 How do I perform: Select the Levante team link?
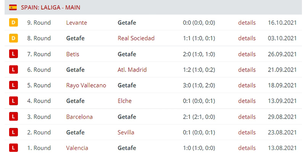click(77, 22)
